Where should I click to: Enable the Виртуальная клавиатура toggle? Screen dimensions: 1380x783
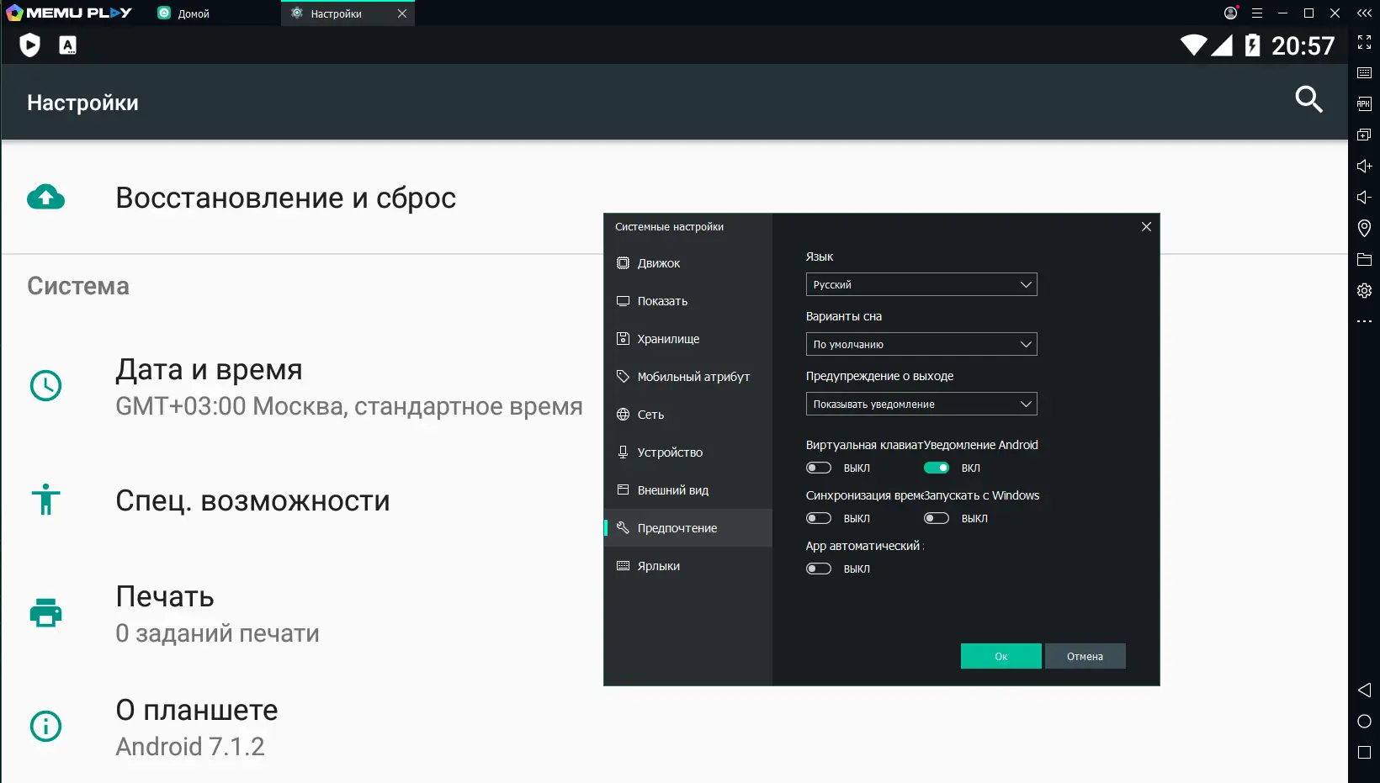point(818,468)
